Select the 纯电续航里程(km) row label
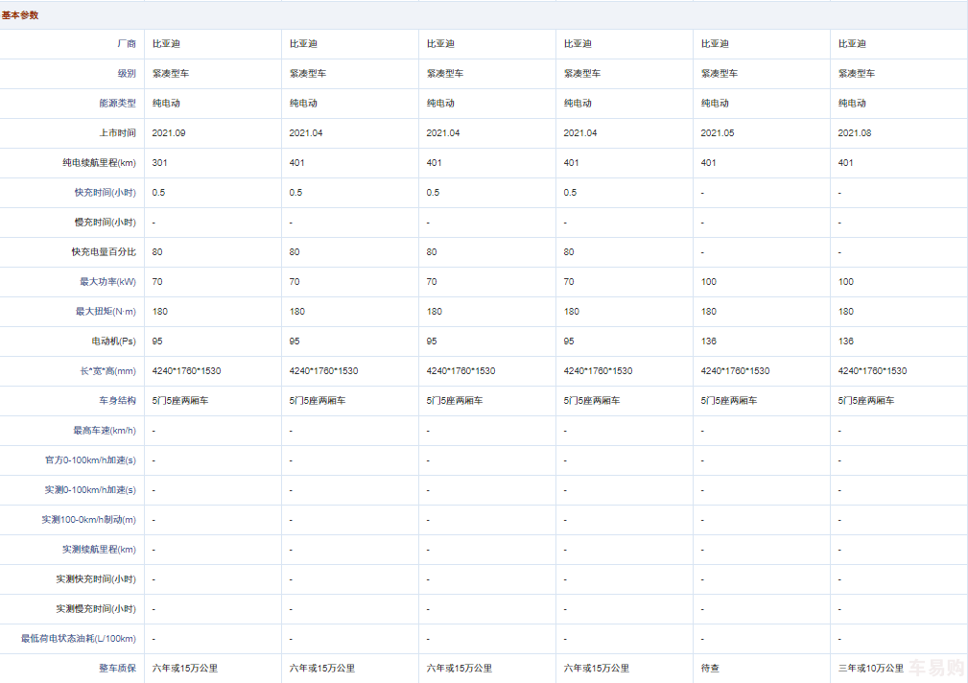Viewport: 968px width, 683px height. [x=99, y=163]
